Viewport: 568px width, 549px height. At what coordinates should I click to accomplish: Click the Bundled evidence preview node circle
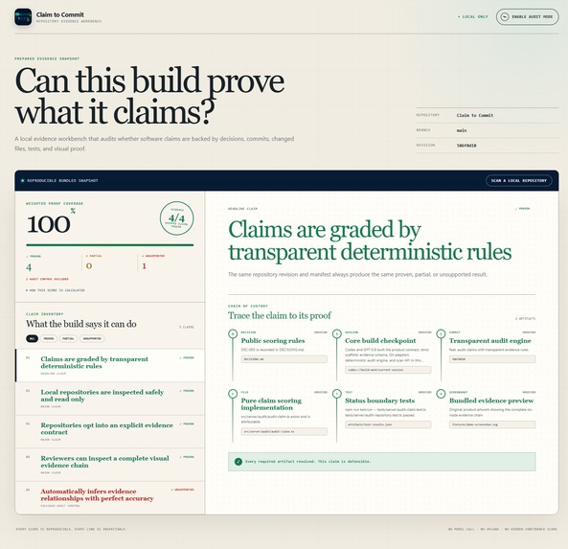click(441, 394)
